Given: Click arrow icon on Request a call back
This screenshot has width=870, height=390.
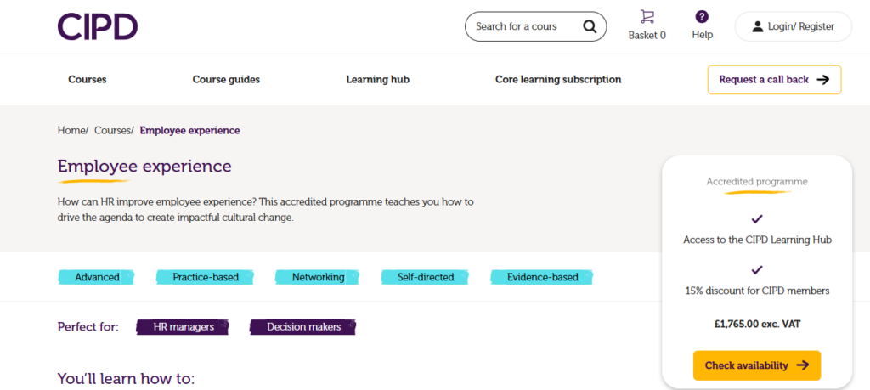Looking at the screenshot, I should pos(823,79).
